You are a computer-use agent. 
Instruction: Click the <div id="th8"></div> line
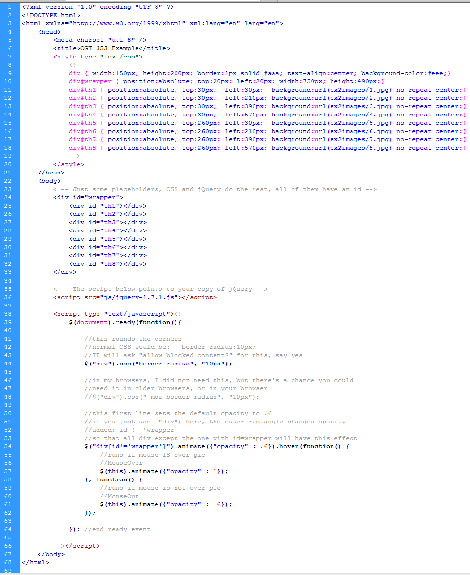pyautogui.click(x=107, y=264)
